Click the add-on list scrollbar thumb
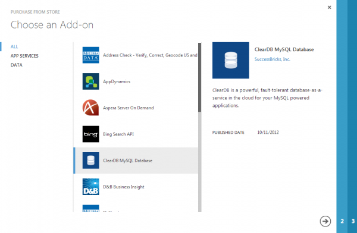357x233 pixels. pos(200,77)
